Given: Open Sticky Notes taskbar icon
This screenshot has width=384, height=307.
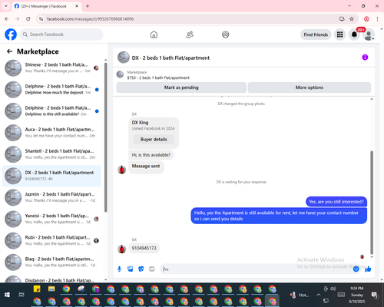Looking at the screenshot, I should (x=37, y=289).
